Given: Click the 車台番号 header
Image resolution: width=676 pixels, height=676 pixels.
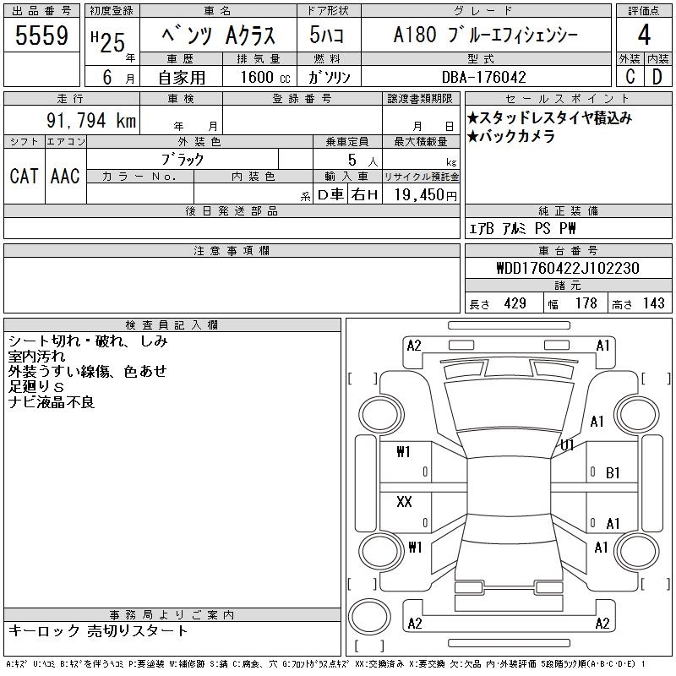Looking at the screenshot, I should [x=568, y=250].
